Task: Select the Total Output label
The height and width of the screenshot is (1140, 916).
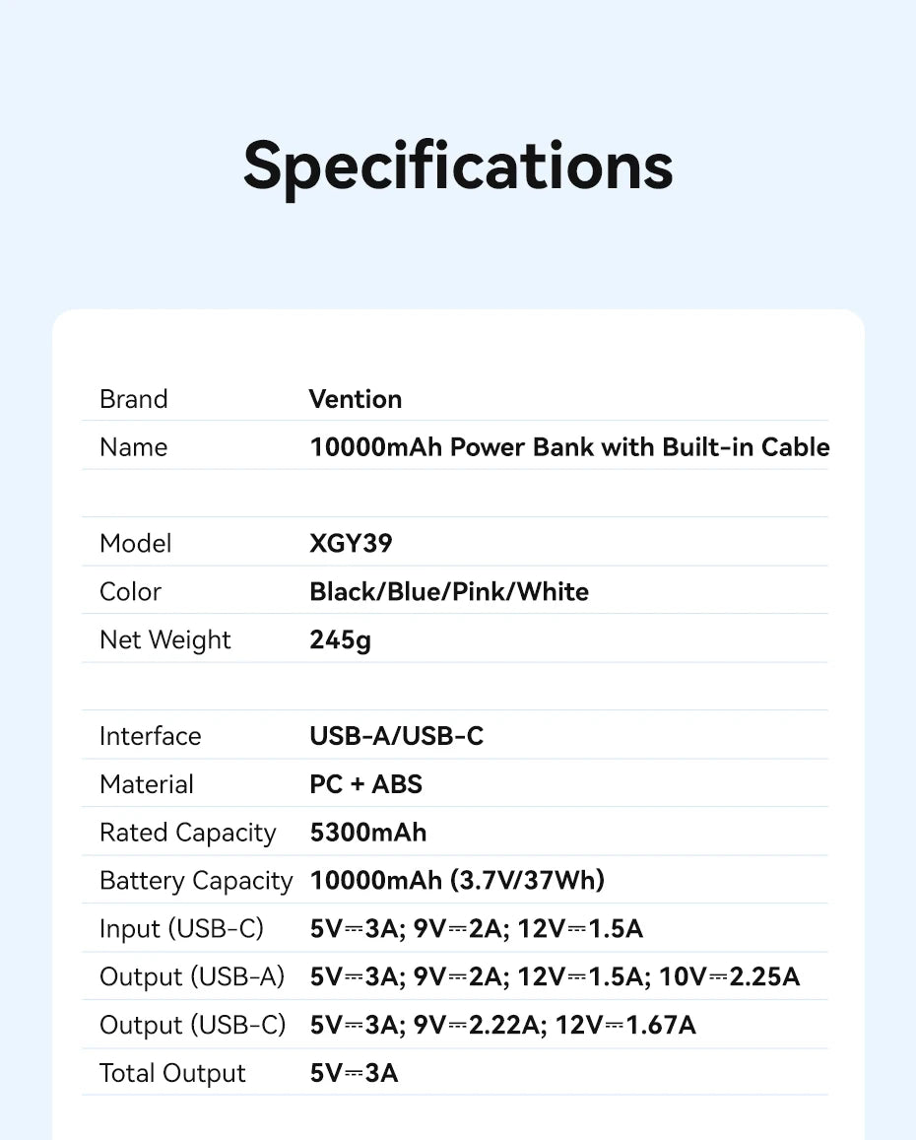Action: click(x=172, y=1074)
